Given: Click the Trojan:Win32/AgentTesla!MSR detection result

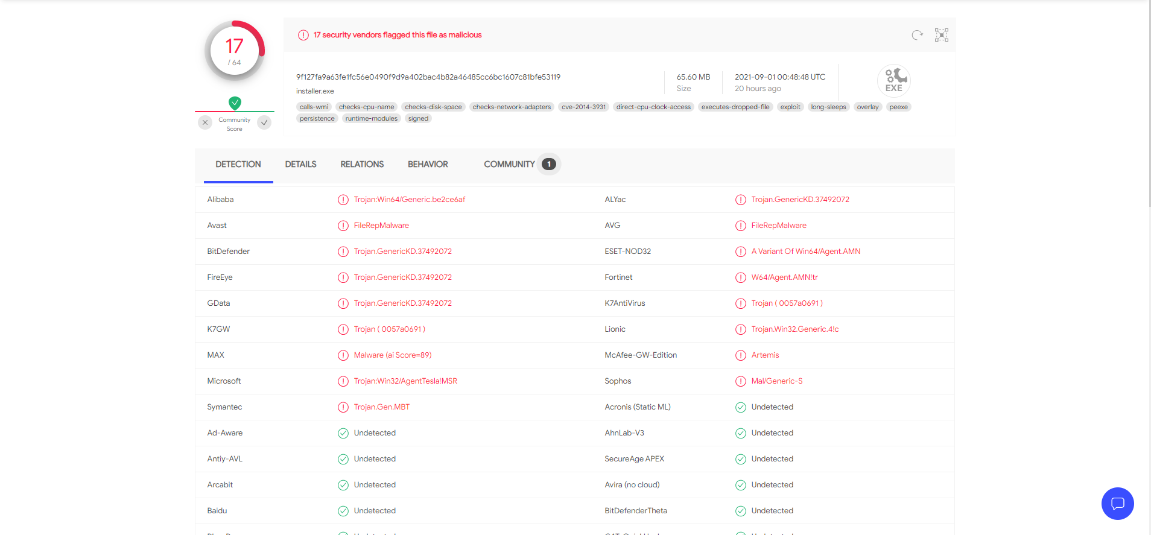Looking at the screenshot, I should 405,381.
